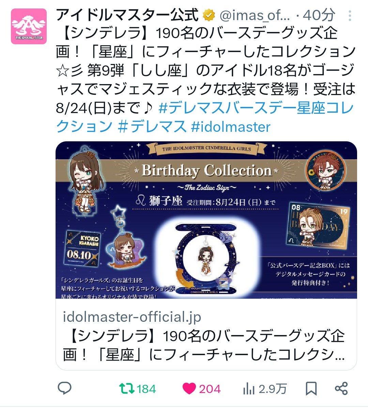368x410 pixels.
Task: Open the three-dot more options menu
Action: [x=350, y=16]
